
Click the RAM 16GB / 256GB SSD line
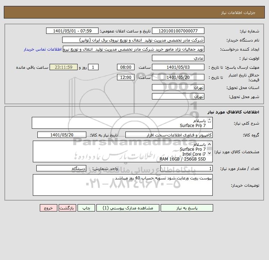(182, 159)
